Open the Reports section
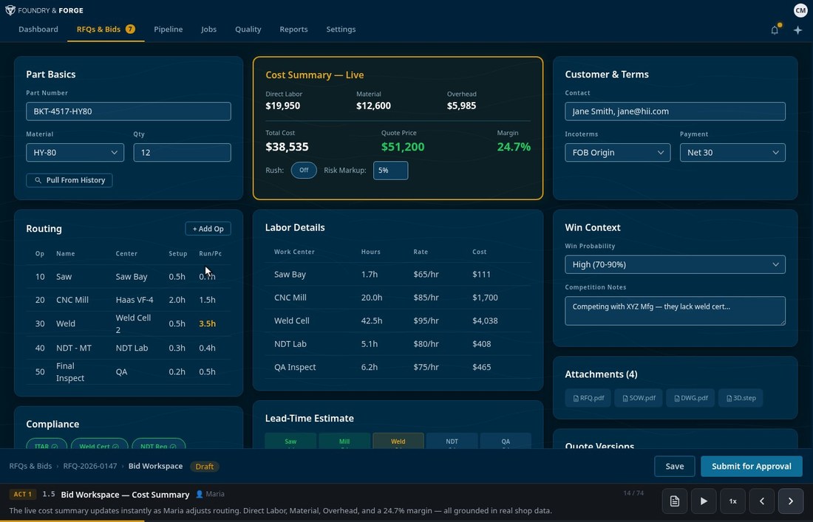The image size is (813, 522). 293,29
